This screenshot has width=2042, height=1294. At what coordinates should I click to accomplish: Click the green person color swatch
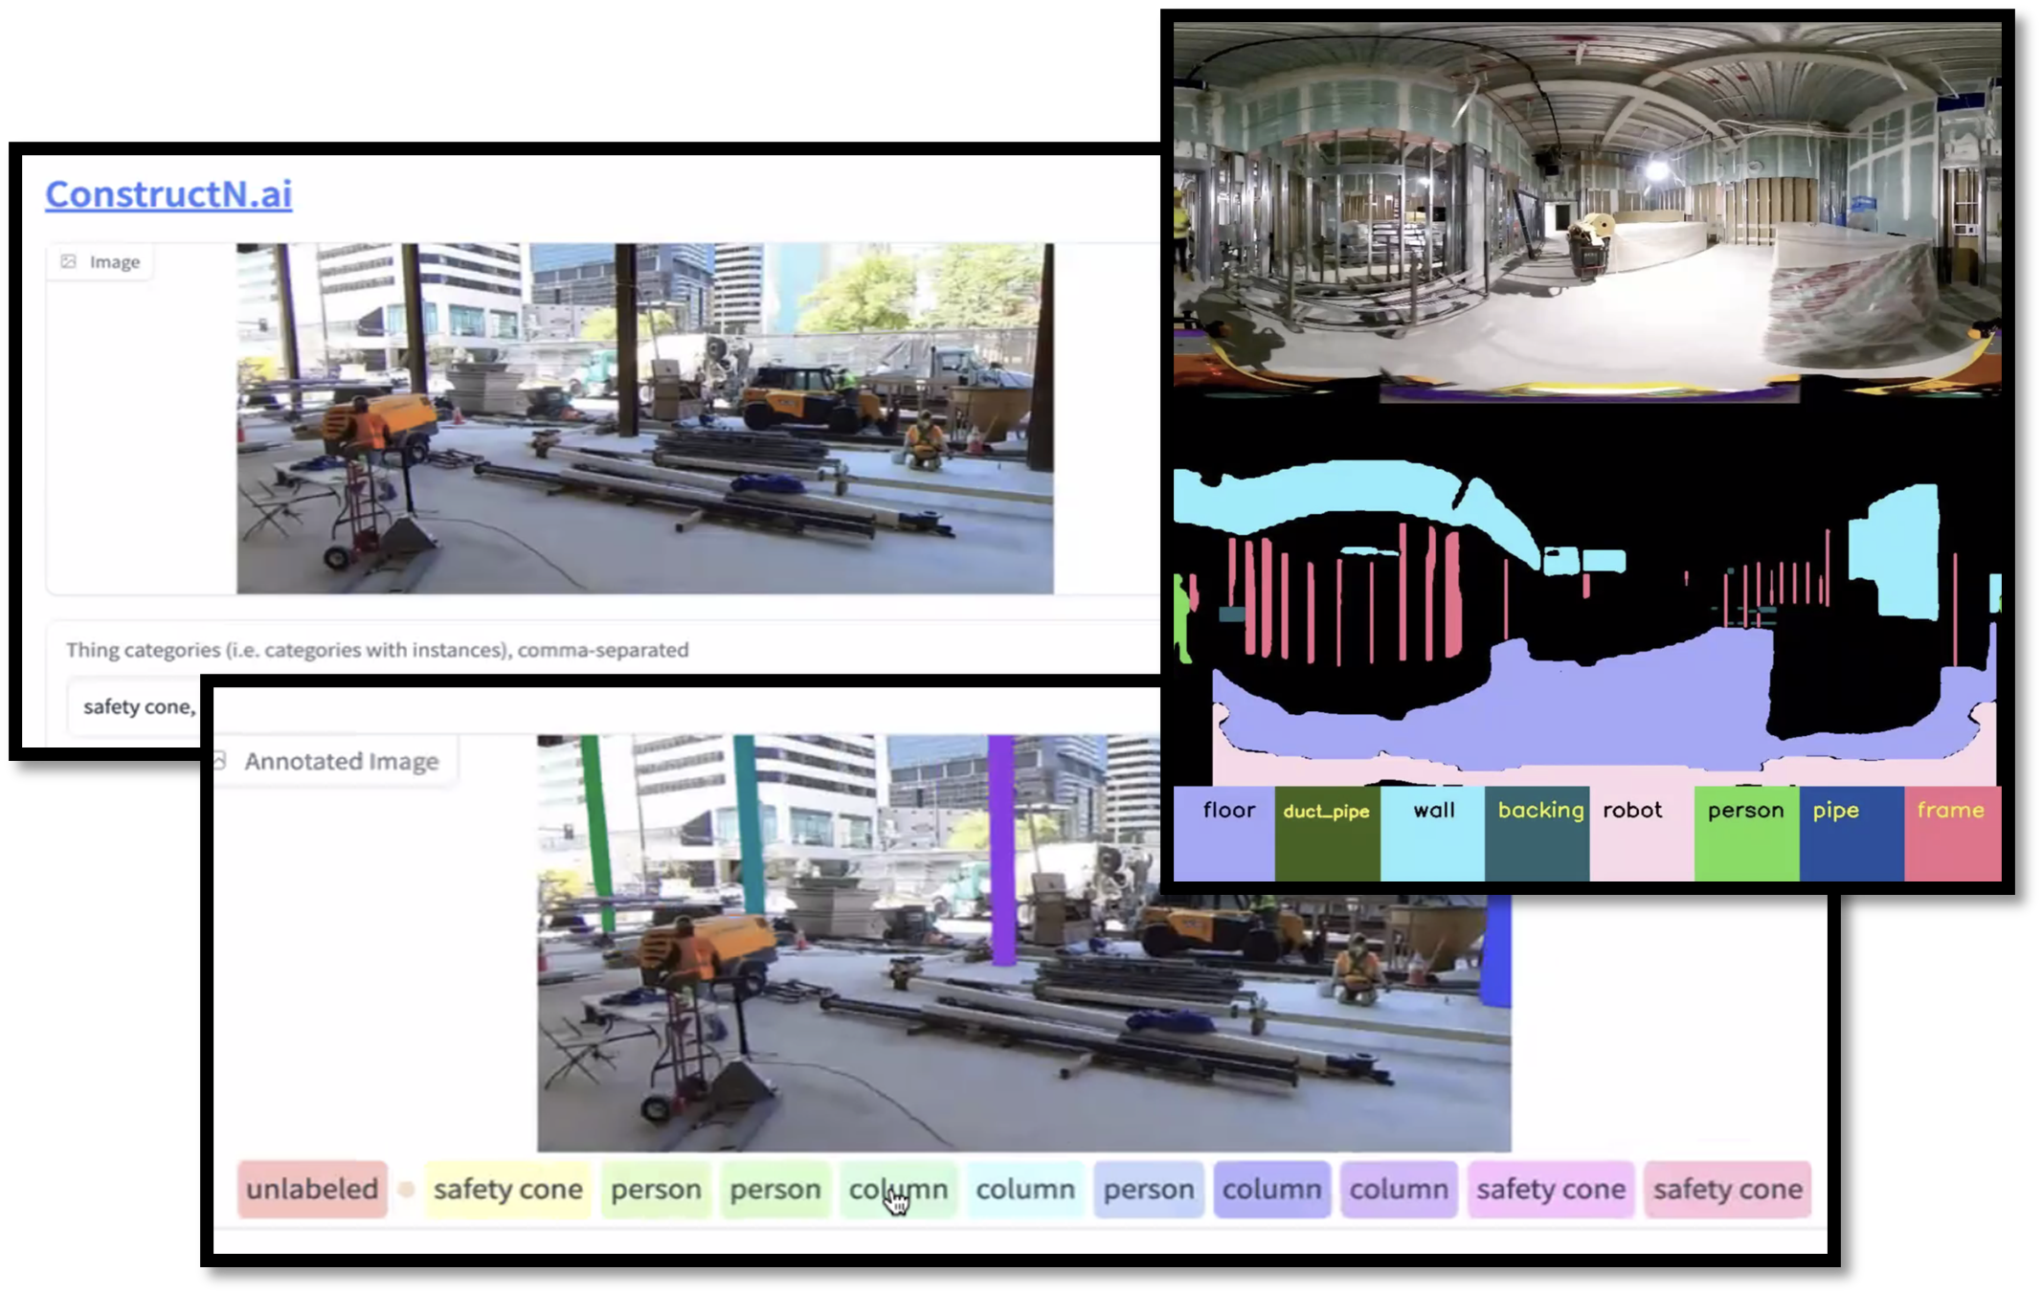[x=1746, y=834]
